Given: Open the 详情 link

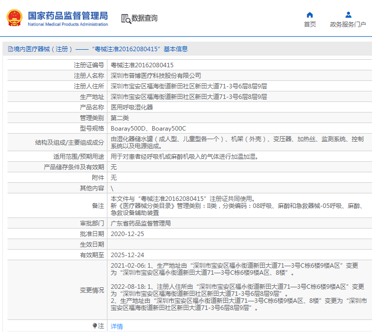Looking at the screenshot, I should 117,326.
